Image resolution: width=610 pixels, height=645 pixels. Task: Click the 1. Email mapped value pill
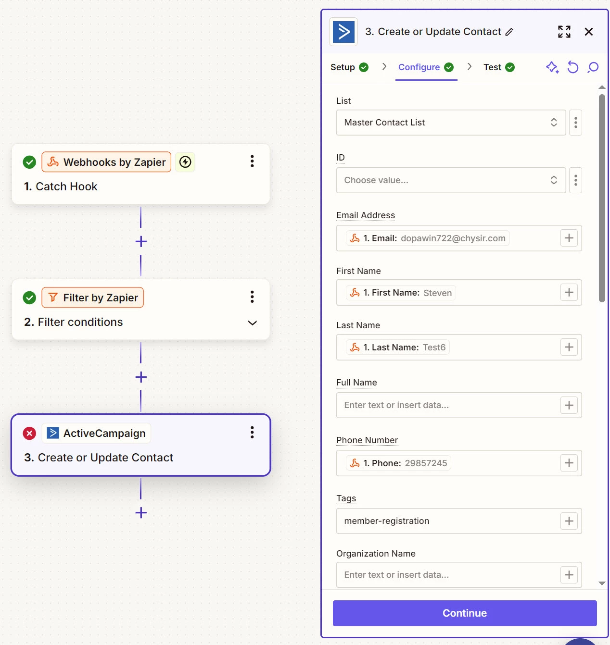[x=428, y=238]
